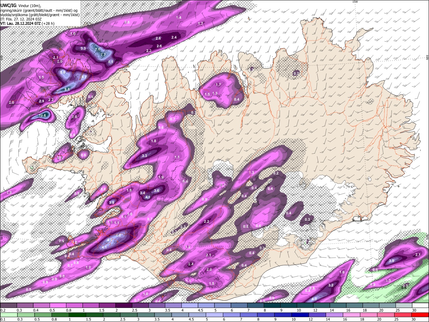Click the 0.2 label on the snow scale

[3, 310]
